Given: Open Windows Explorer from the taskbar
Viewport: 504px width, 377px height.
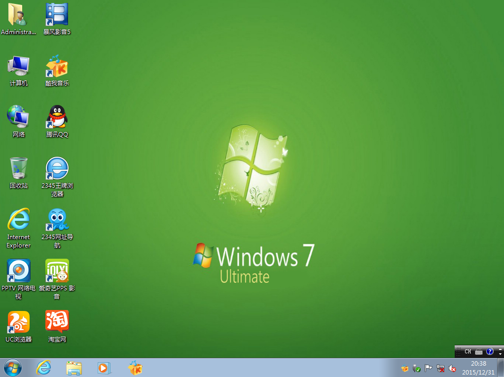Looking at the screenshot, I should (x=74, y=368).
